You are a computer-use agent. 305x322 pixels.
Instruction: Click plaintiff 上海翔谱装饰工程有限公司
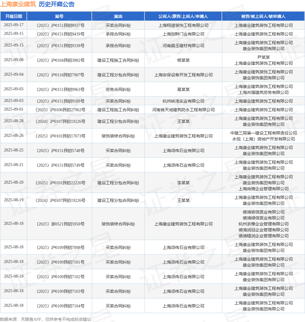point(183,25)
